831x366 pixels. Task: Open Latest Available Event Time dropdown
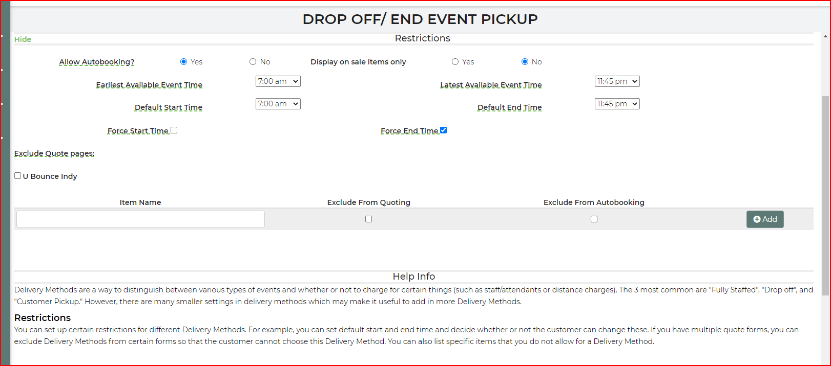(617, 81)
